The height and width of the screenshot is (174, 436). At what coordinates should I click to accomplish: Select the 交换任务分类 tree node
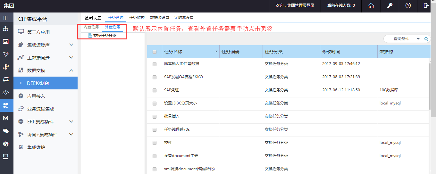click(x=105, y=36)
